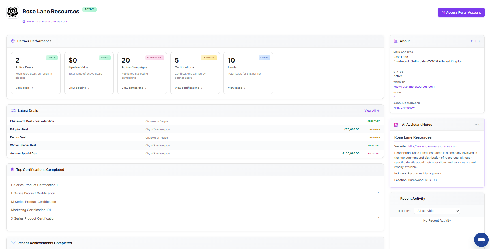Click the 85% indicator in AI Assistant Notes
The height and width of the screenshot is (249, 490).
(x=477, y=125)
